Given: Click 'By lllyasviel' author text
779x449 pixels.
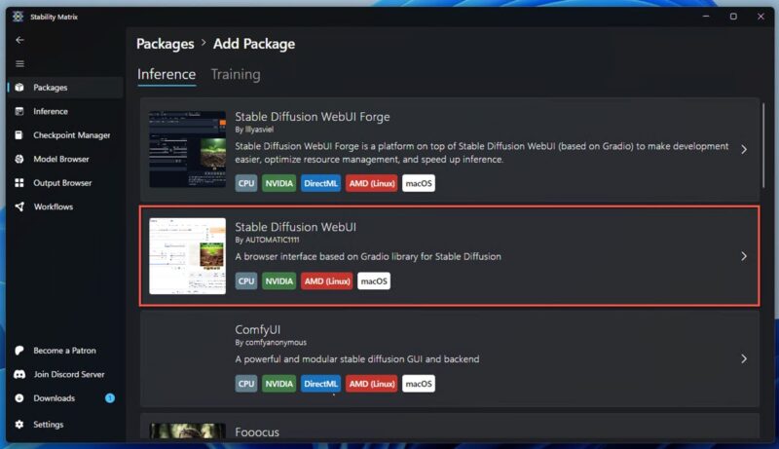Looking at the screenshot, I should point(254,130).
